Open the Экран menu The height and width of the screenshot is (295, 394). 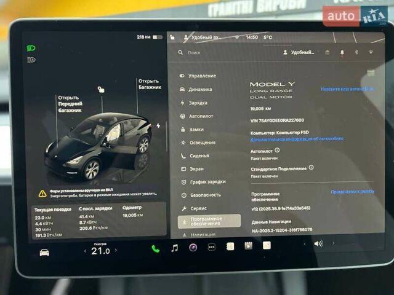pos(193,169)
